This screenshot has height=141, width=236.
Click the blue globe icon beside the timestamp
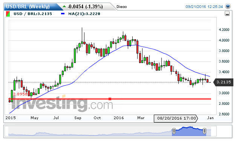tap(228, 6)
